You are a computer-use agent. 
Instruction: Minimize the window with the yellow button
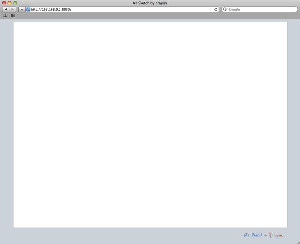click(x=9, y=3)
